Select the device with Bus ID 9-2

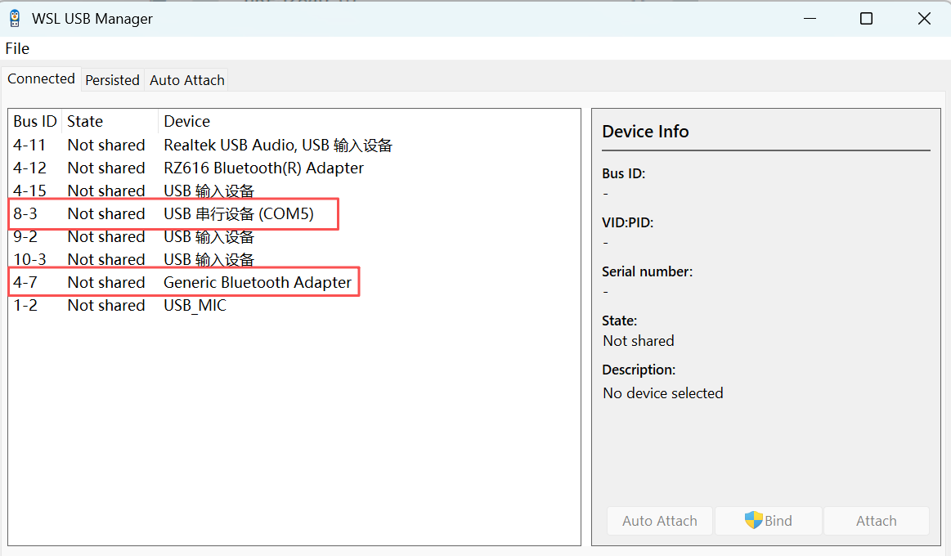pyautogui.click(x=25, y=236)
